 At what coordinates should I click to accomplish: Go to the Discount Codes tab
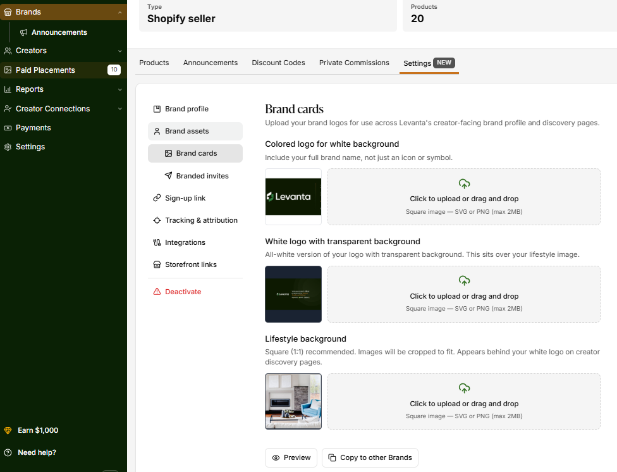[278, 63]
